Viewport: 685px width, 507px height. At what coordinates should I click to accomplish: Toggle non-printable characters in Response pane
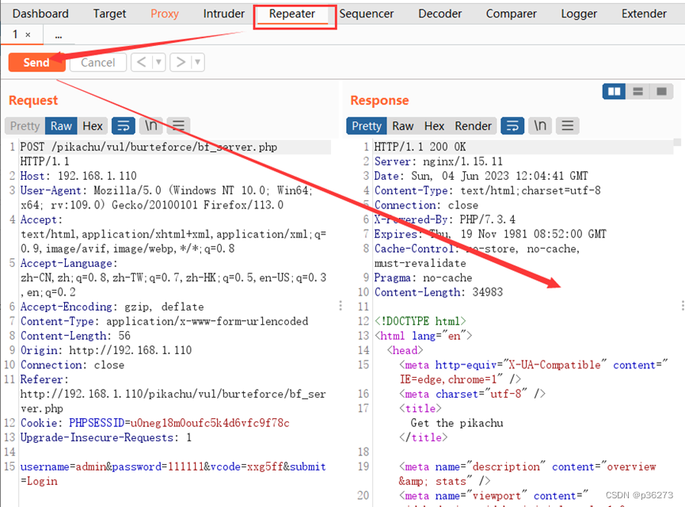[540, 126]
